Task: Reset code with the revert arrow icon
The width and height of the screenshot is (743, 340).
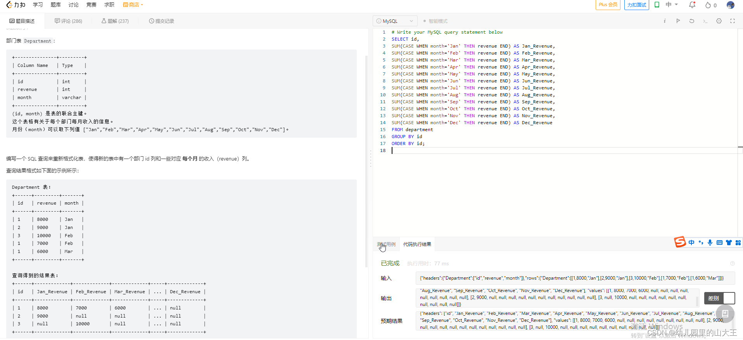Action: tap(692, 21)
